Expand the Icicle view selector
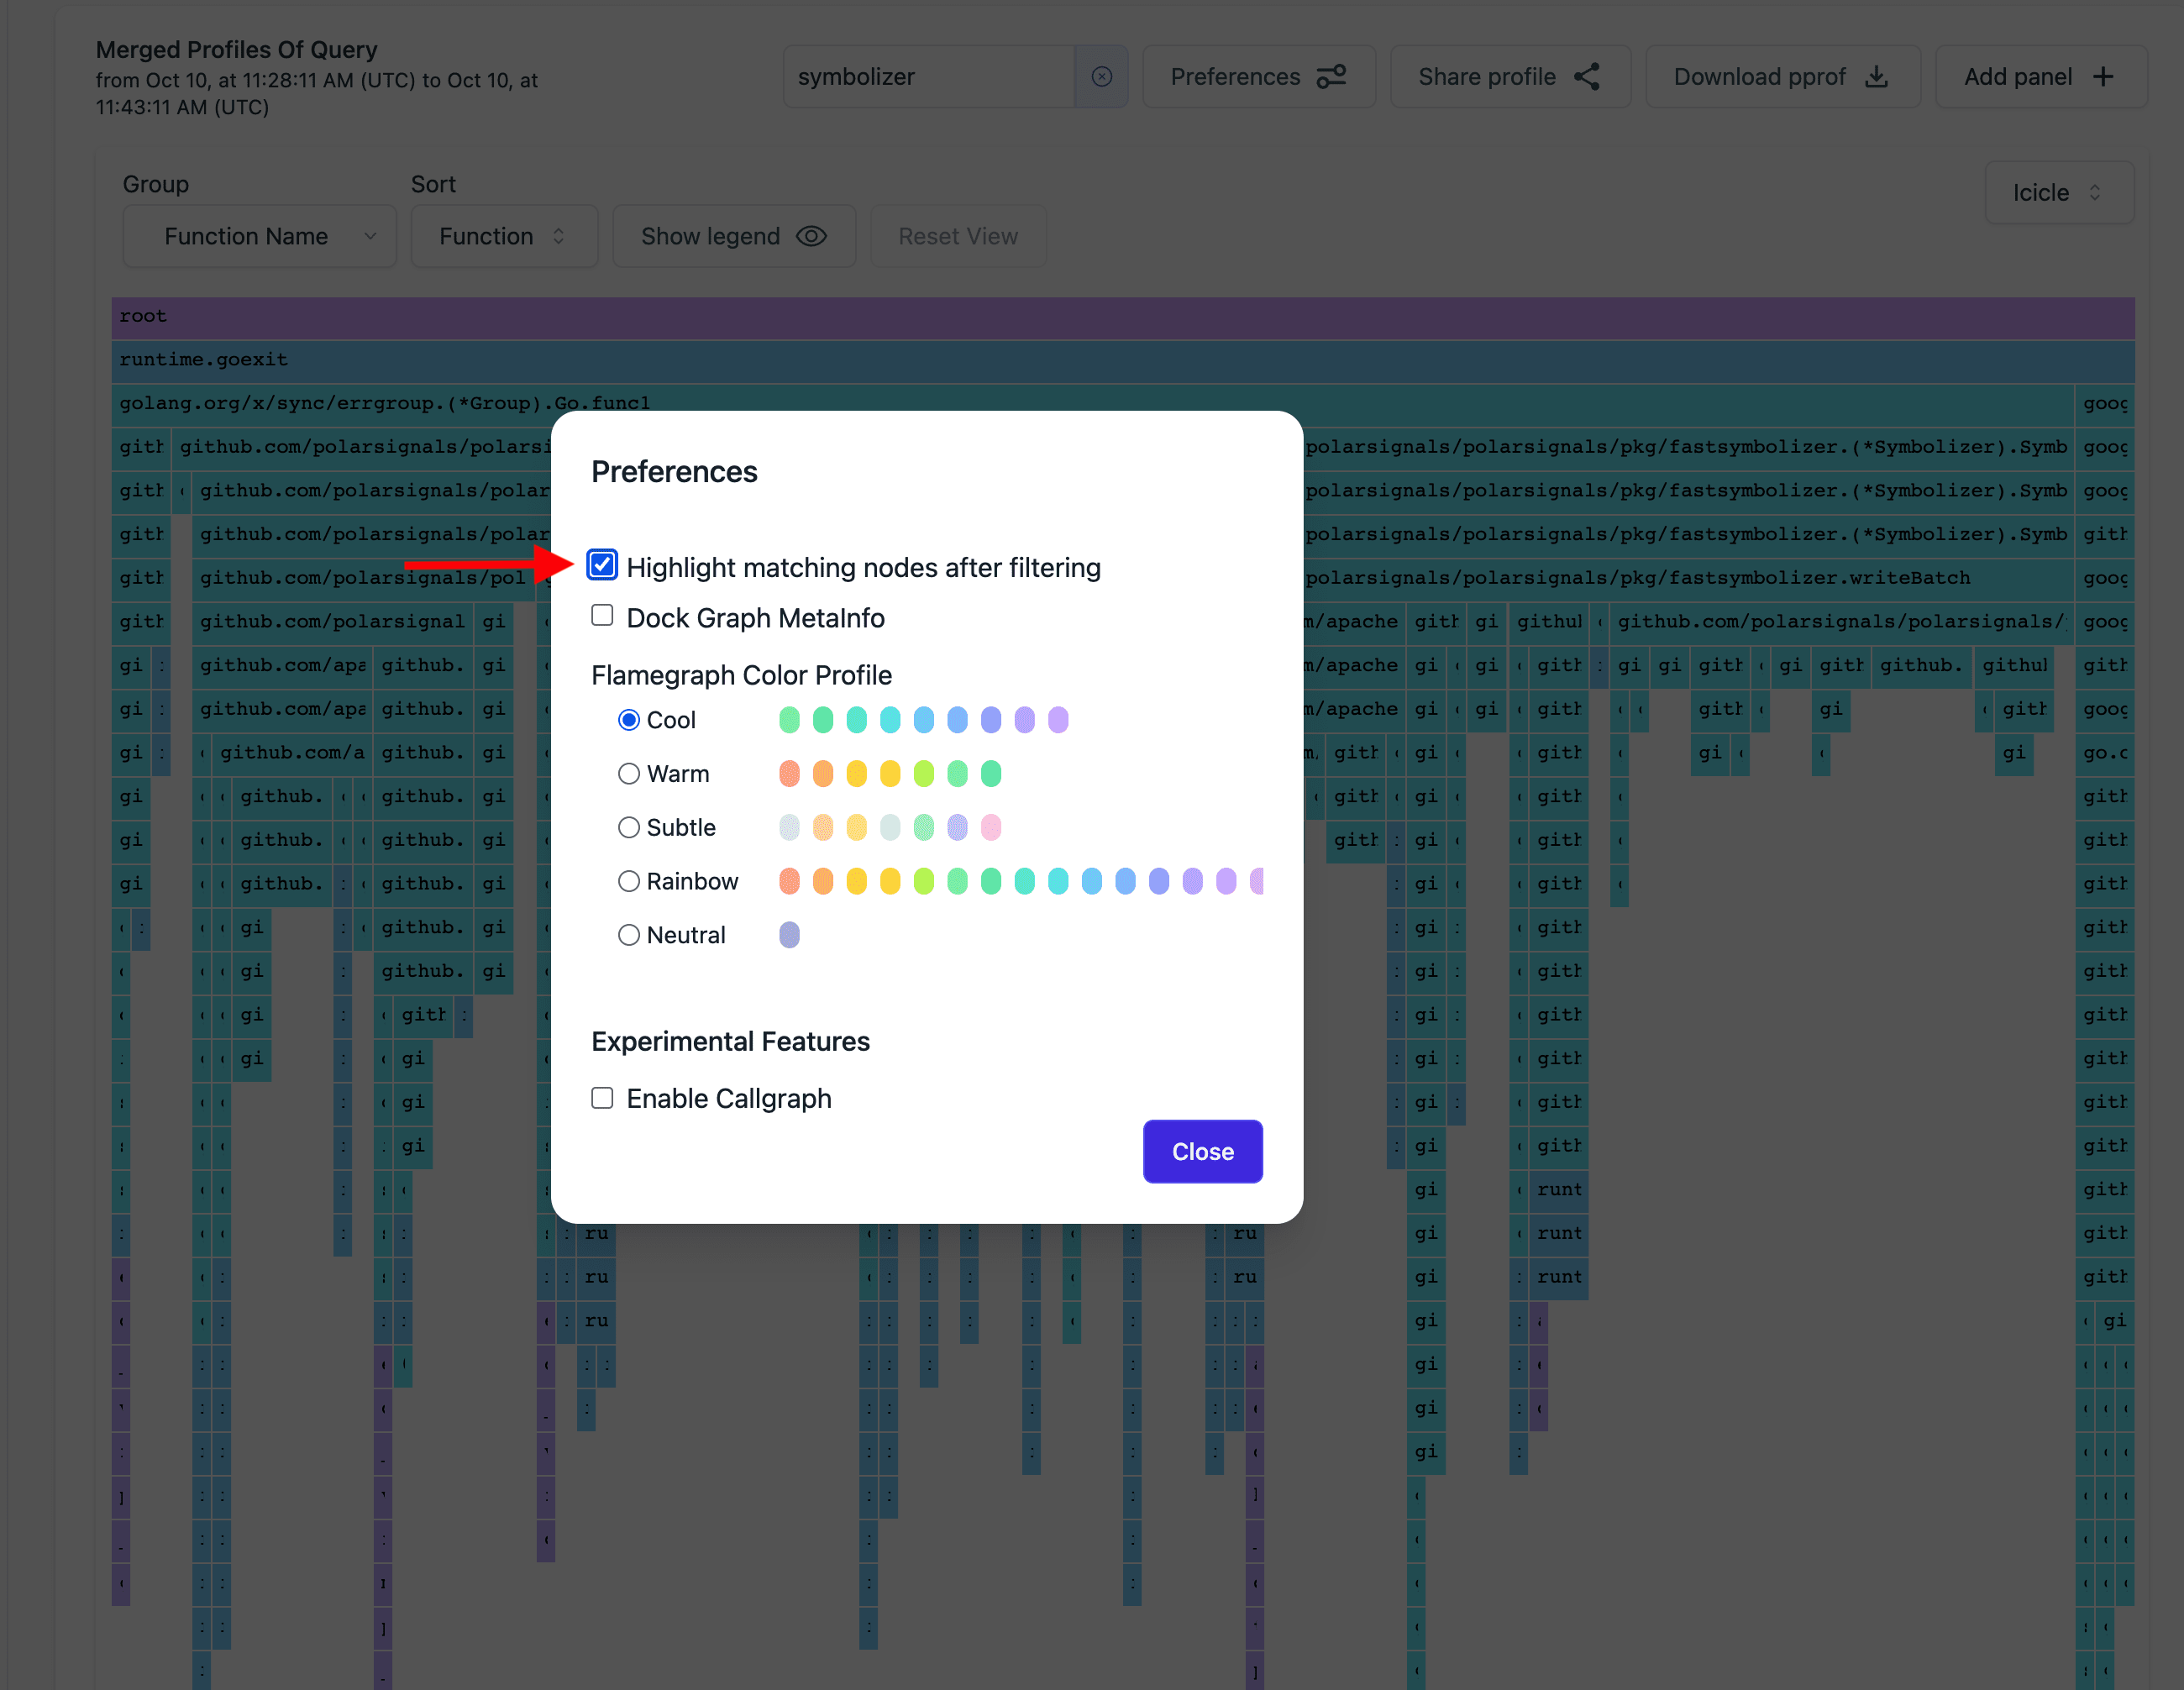The image size is (2184, 1690). click(2058, 193)
